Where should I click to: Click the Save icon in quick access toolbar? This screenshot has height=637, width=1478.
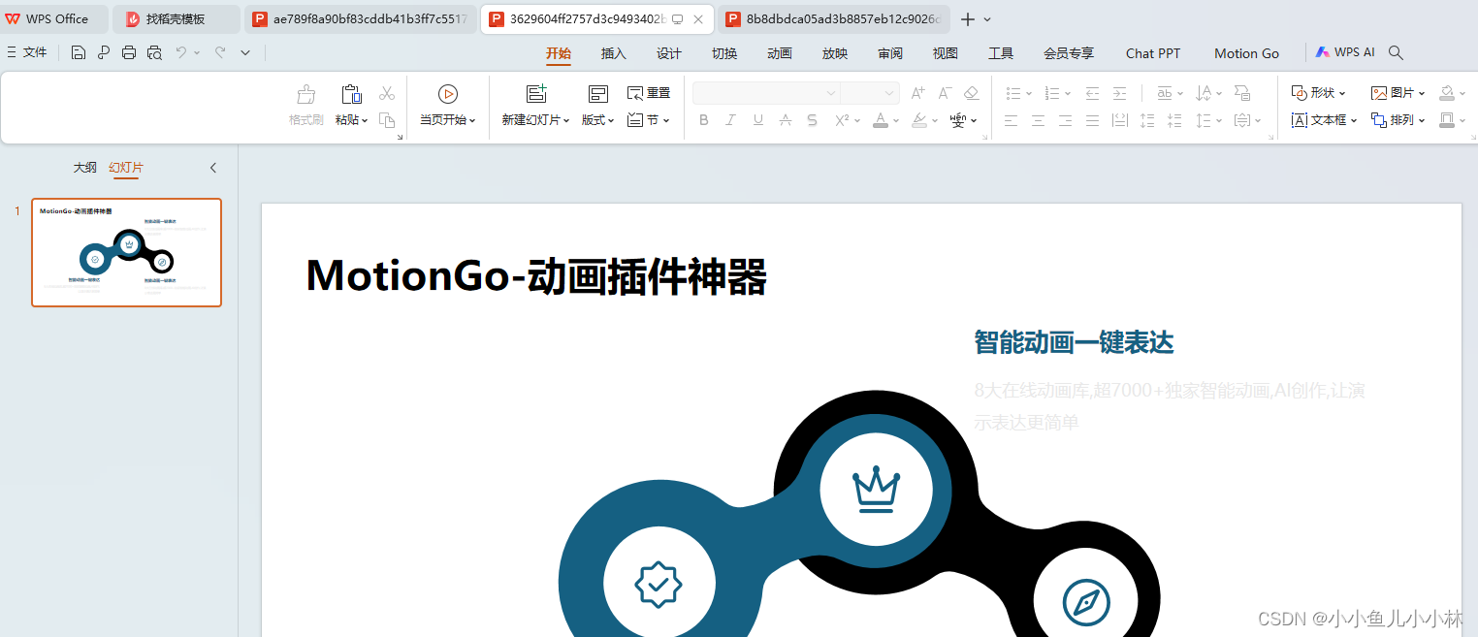79,53
